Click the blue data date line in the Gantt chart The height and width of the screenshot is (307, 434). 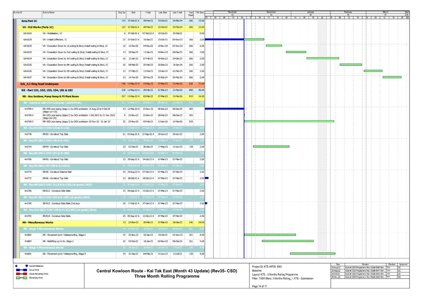243,146
